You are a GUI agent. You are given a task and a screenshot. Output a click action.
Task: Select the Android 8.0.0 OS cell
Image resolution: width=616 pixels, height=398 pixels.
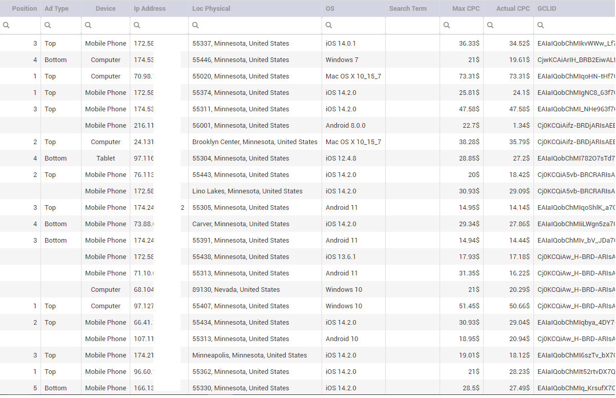pos(345,126)
